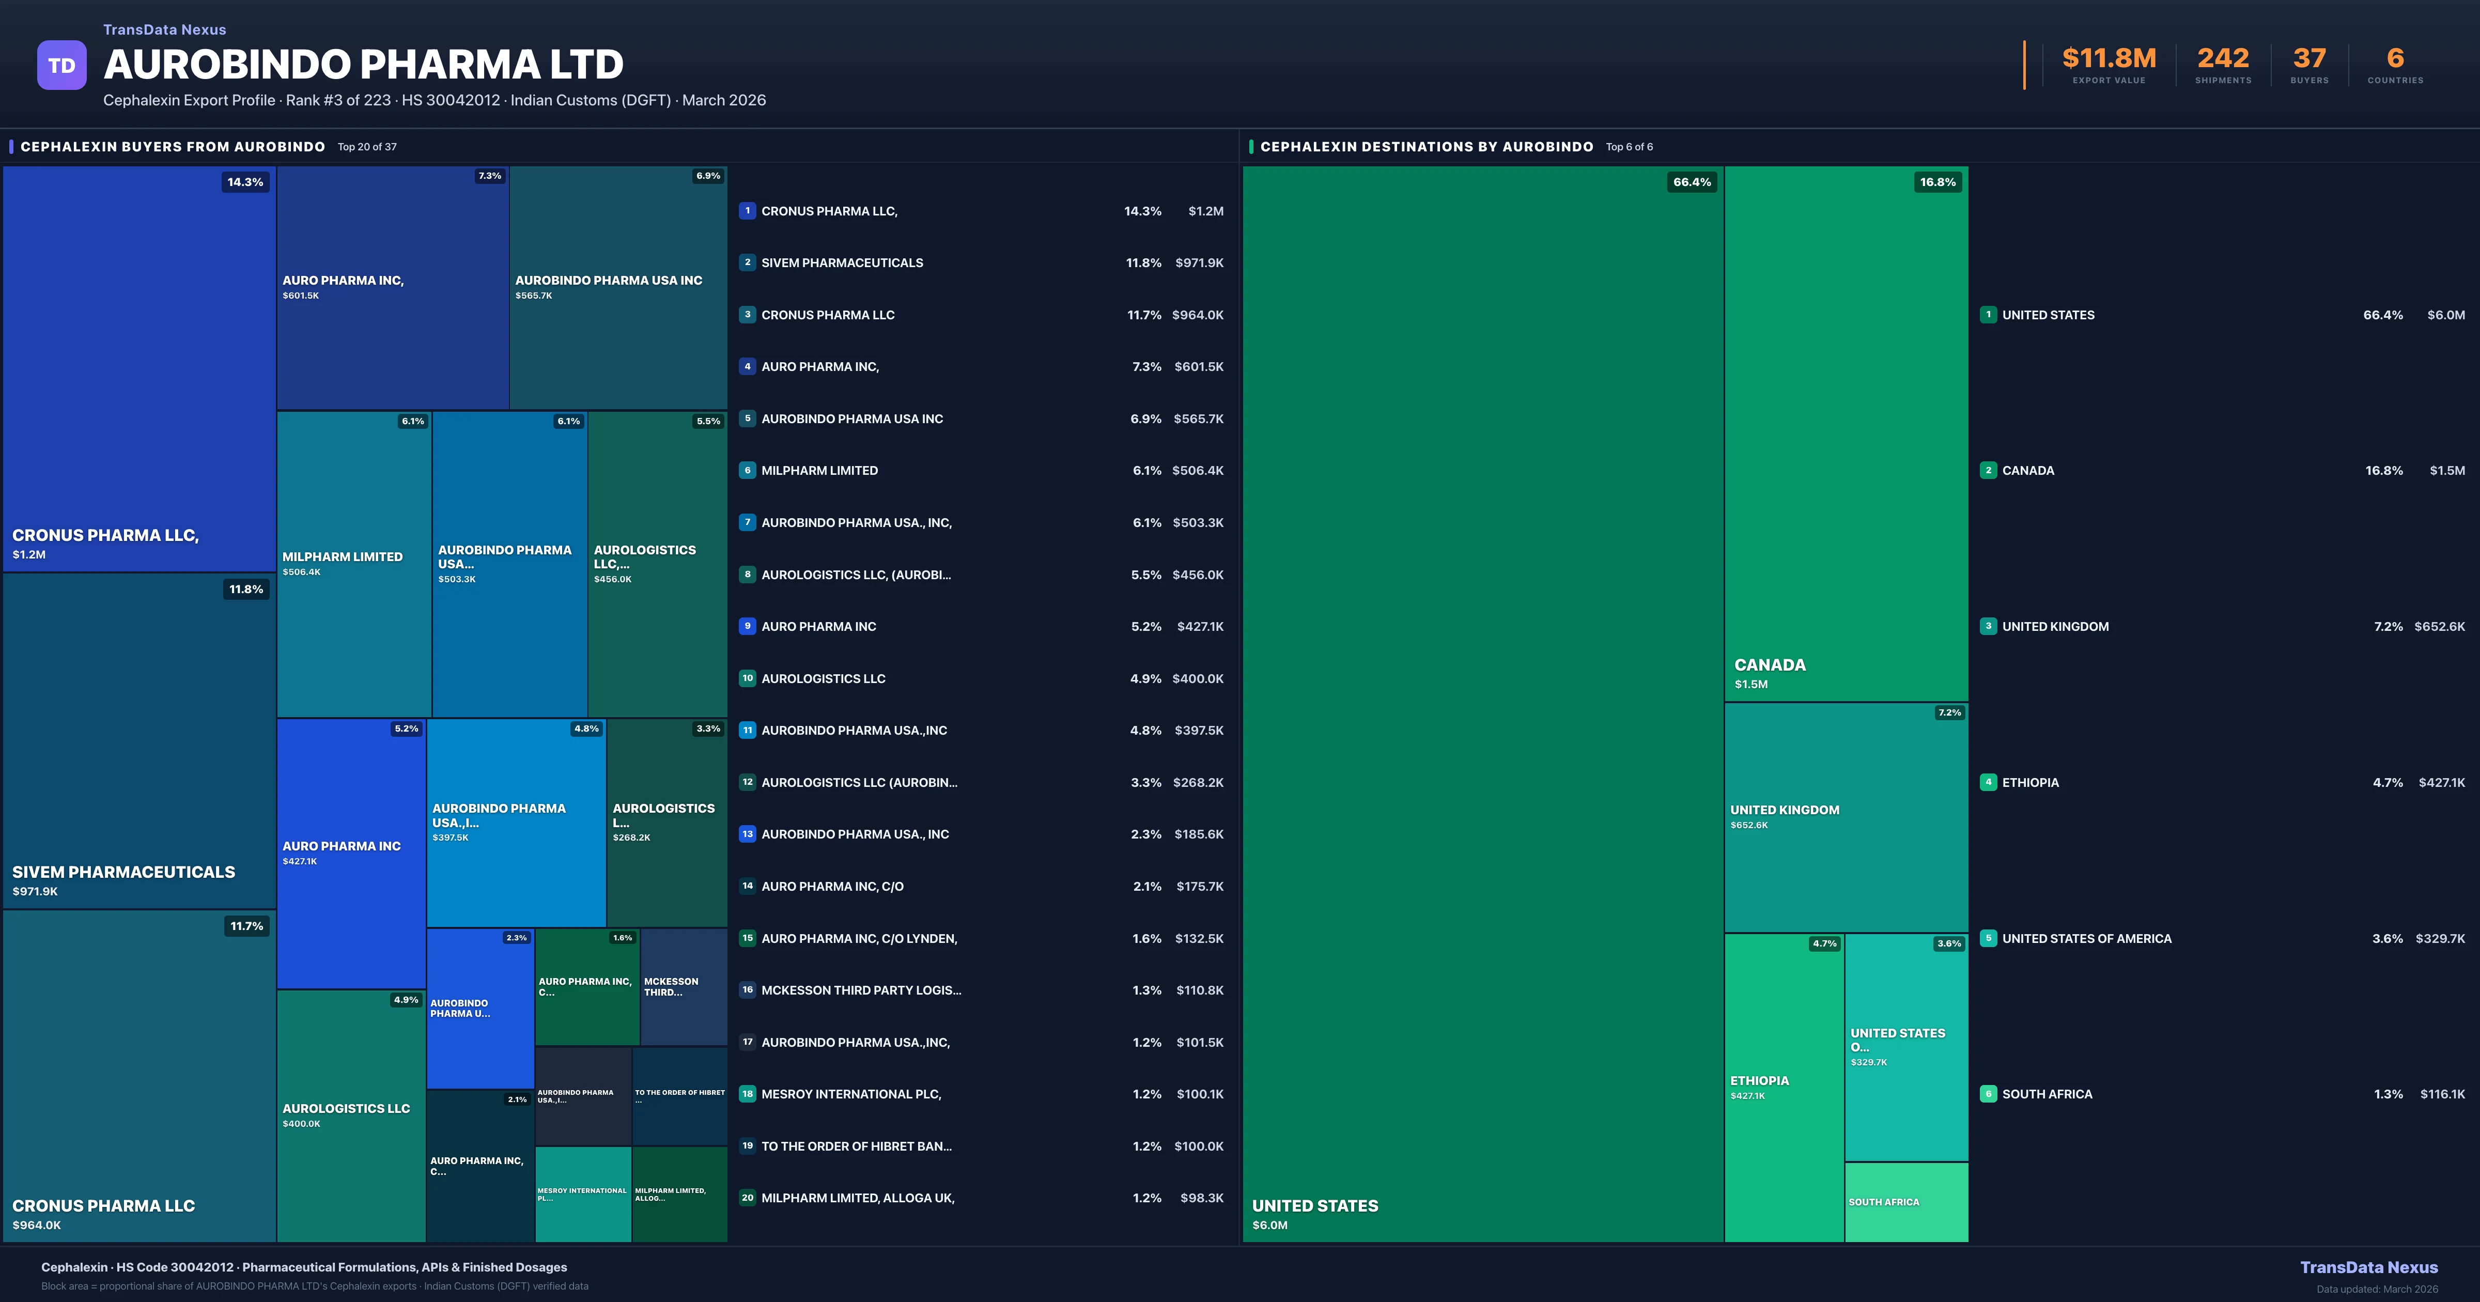Click the 14.3% badge on Cronus block
The height and width of the screenshot is (1302, 2480).
point(244,182)
